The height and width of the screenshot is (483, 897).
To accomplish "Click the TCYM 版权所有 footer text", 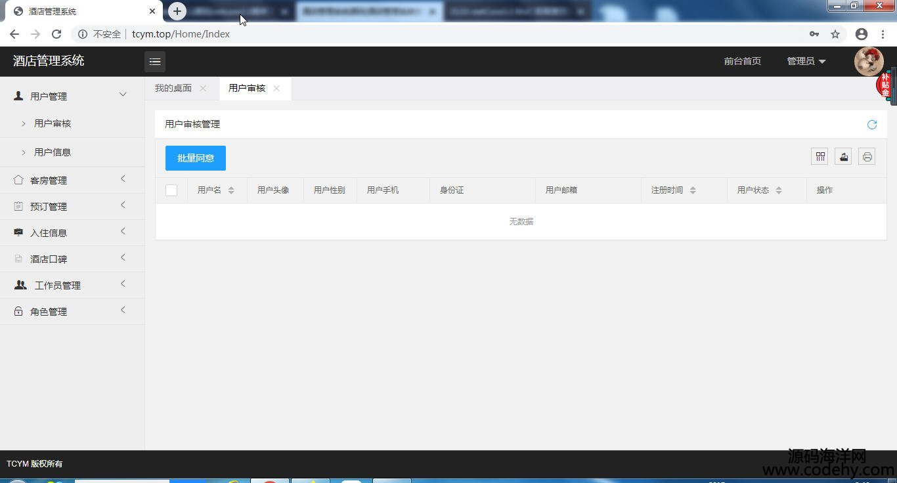I will (35, 464).
